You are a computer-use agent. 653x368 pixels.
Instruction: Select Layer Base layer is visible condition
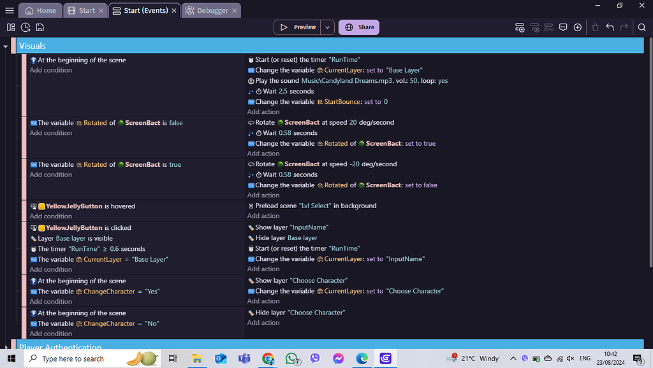(71, 239)
